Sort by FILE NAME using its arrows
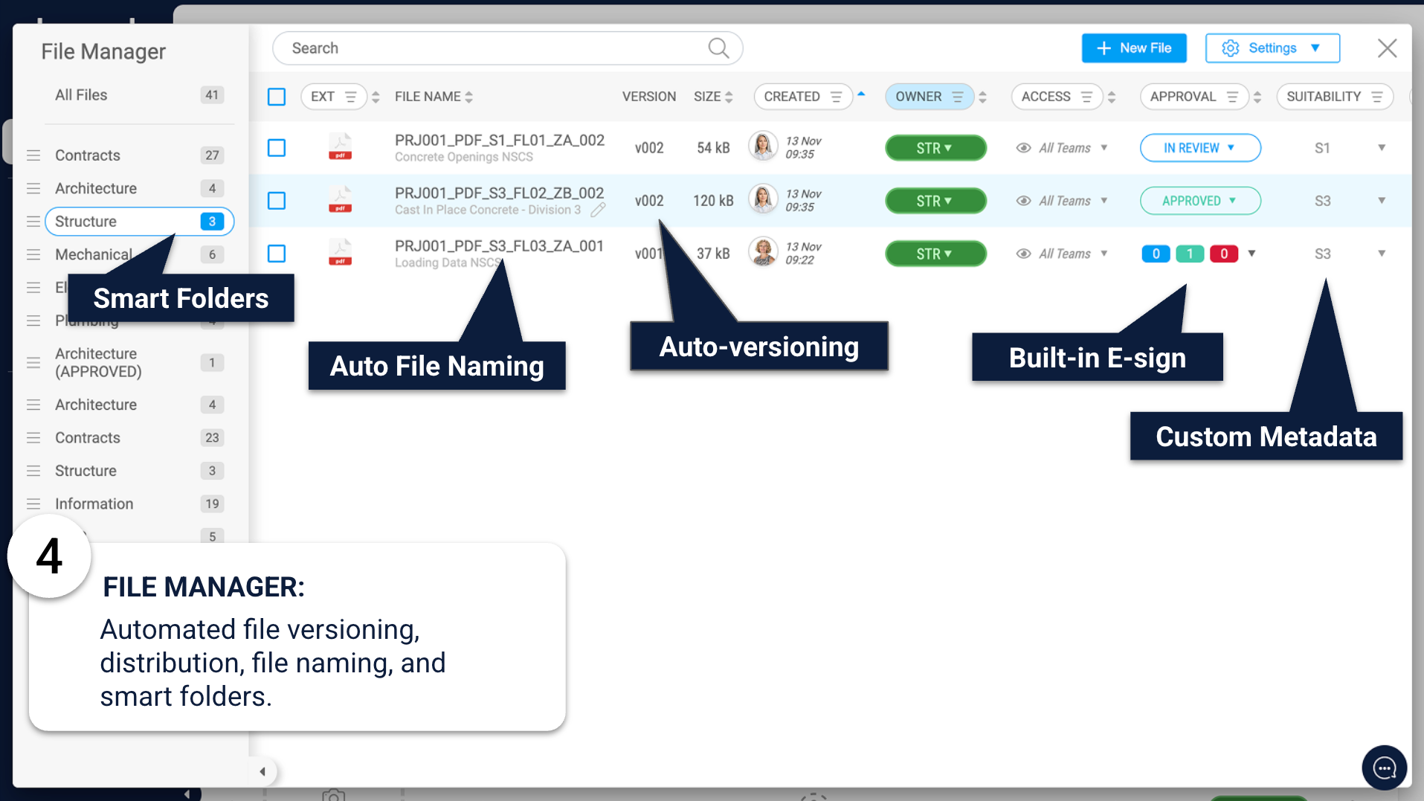 pos(468,97)
